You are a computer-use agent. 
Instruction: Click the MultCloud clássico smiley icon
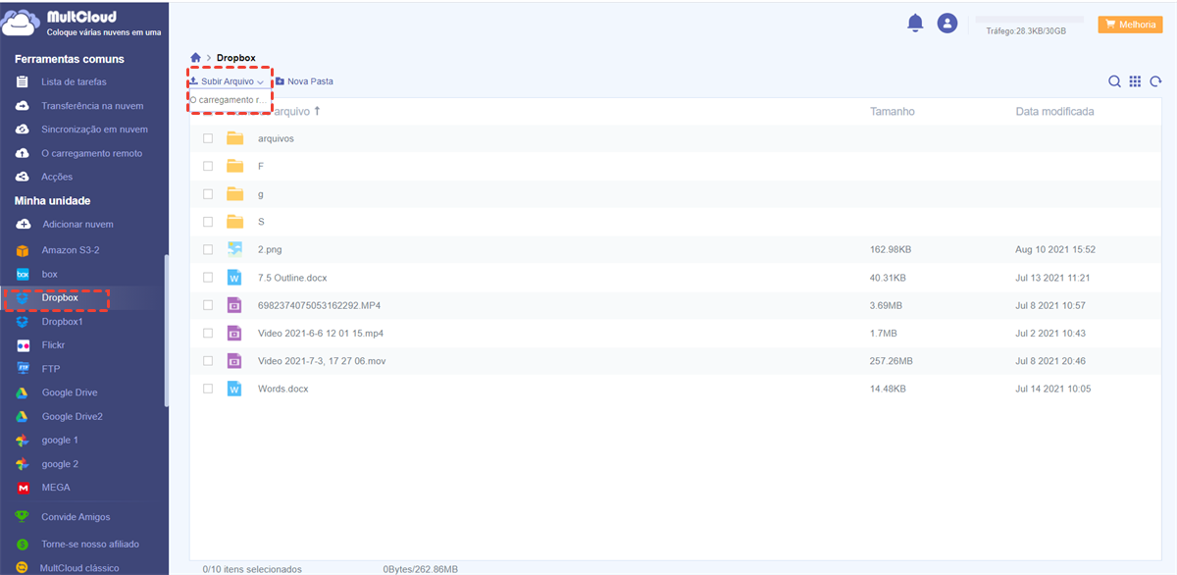pos(23,568)
